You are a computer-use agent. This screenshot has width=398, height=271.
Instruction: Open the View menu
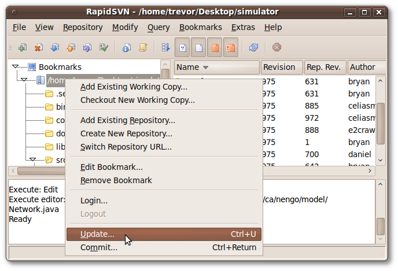click(x=44, y=27)
